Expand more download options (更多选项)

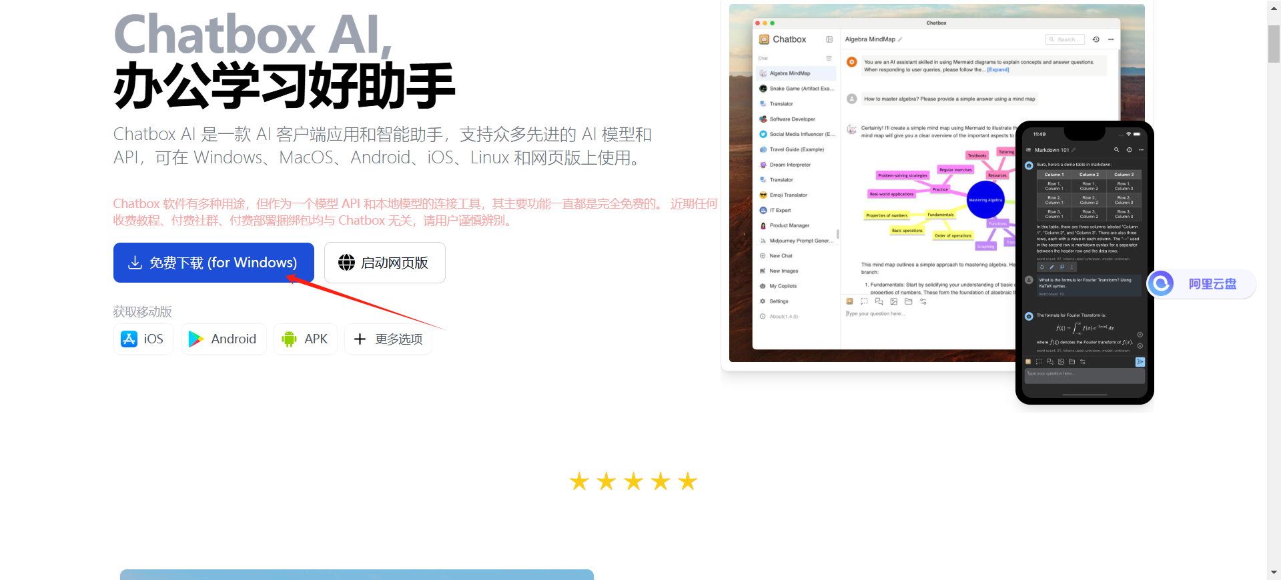tap(388, 339)
